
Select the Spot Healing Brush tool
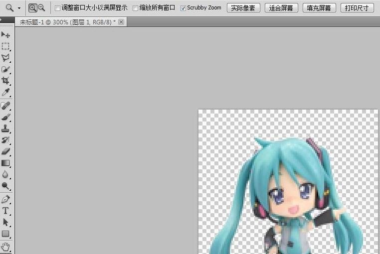(5, 106)
